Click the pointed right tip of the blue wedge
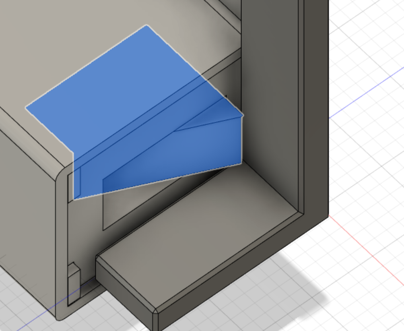The height and width of the screenshot is (331, 404). (242, 116)
